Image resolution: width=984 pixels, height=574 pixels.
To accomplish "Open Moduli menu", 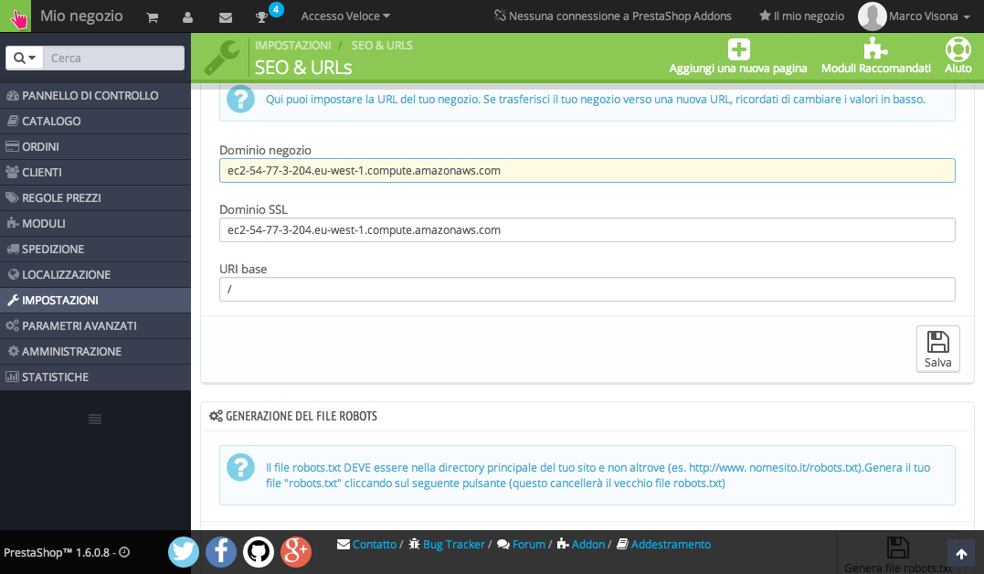I will (x=95, y=224).
